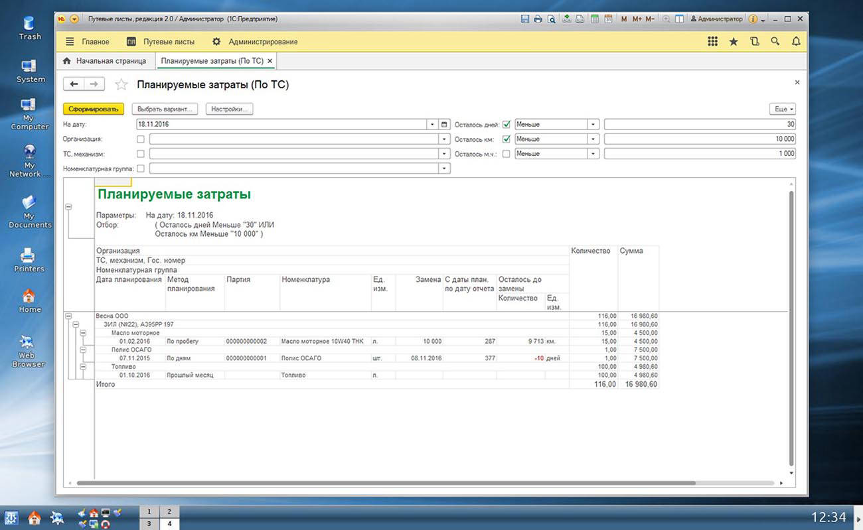Click the horizontal scrollbar of the report
863x530 pixels.
[385, 484]
